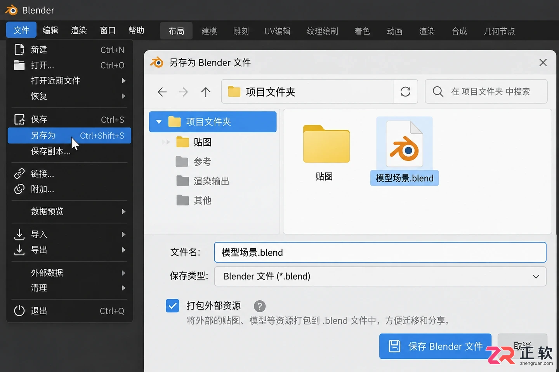This screenshot has height=372, width=559.
Task: Click the help question mark beside 打包外部资源
Action: tap(260, 306)
